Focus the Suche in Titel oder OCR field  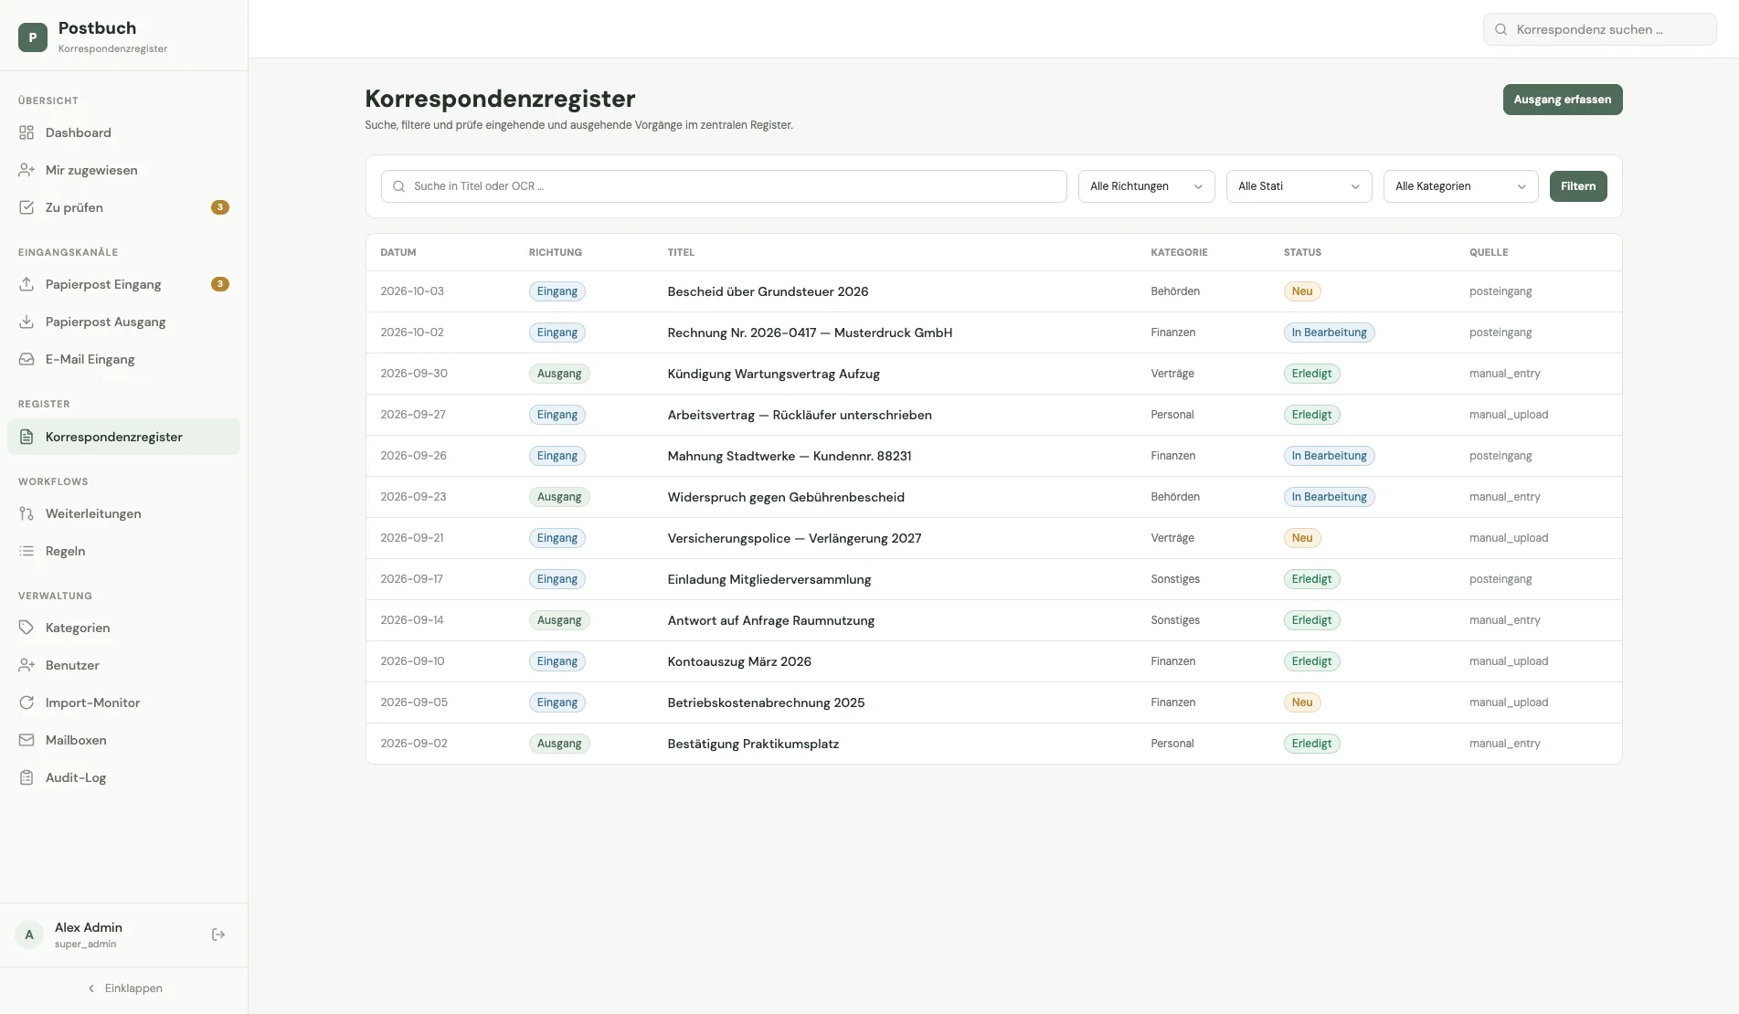click(x=724, y=186)
